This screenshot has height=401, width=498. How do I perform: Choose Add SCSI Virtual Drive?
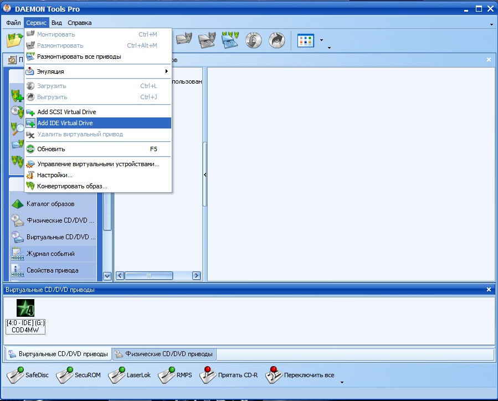98,112
